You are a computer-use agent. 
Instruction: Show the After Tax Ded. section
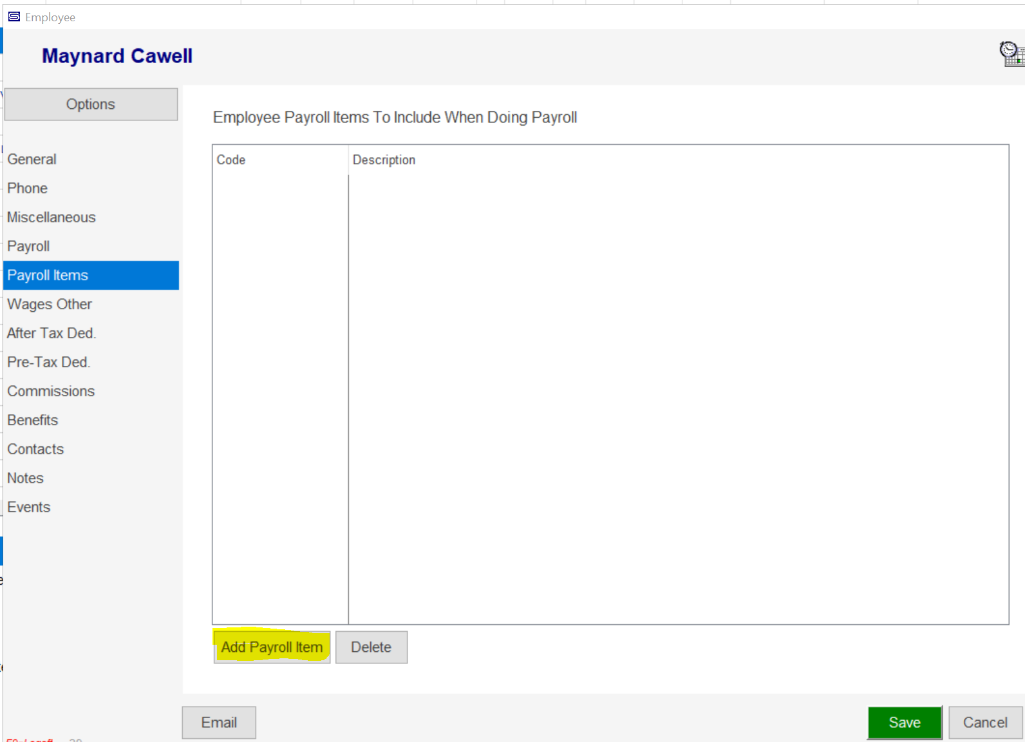click(x=52, y=333)
